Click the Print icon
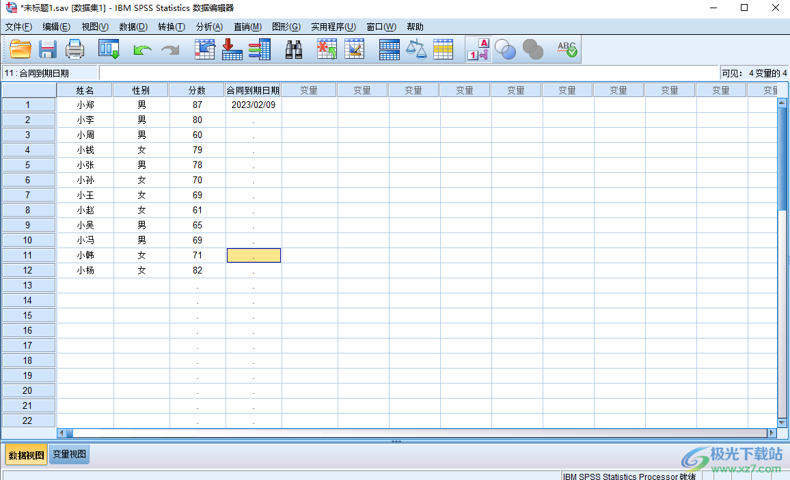The width and height of the screenshot is (790, 480). point(75,49)
